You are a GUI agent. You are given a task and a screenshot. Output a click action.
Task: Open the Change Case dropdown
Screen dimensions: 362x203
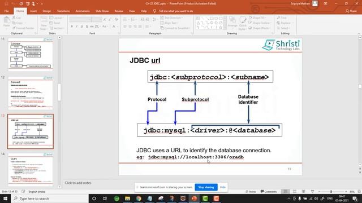[x=105, y=27]
